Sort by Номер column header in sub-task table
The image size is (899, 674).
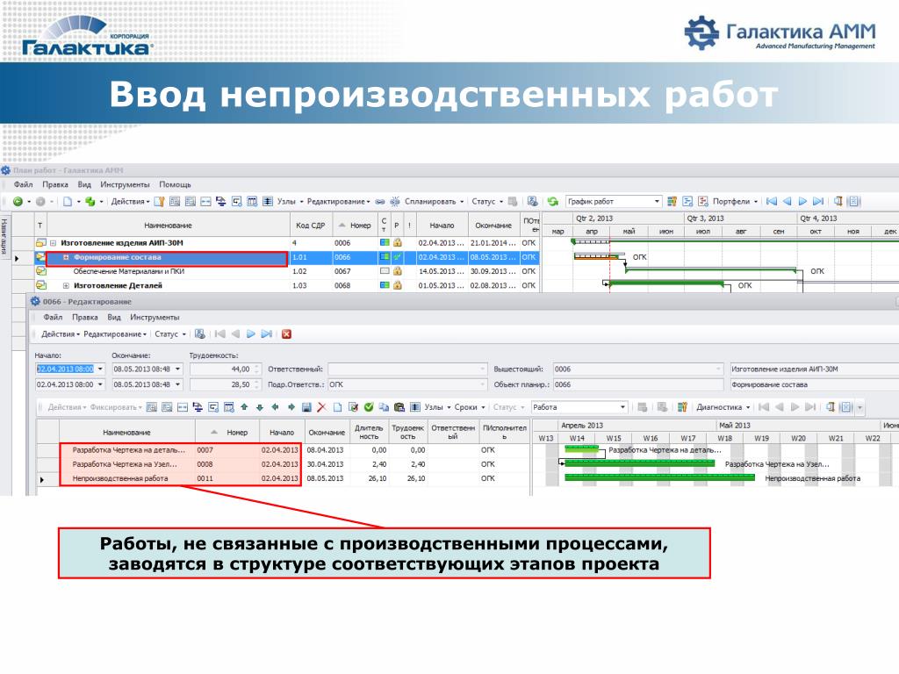[x=228, y=433]
